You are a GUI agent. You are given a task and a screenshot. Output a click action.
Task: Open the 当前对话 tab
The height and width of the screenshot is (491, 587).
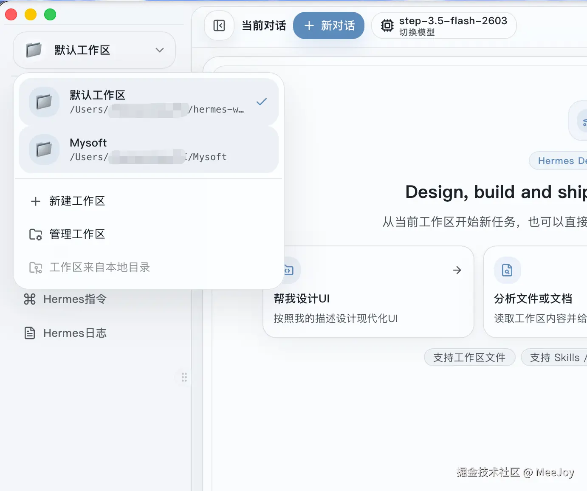(264, 25)
